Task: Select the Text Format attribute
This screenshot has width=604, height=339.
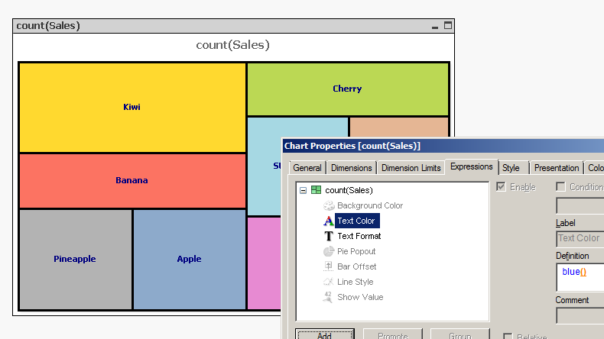Action: [359, 236]
